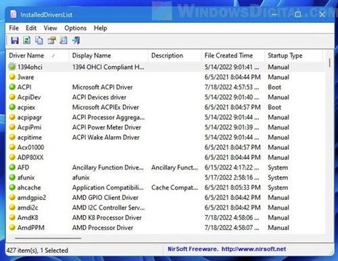Click the vertical scrollbar thumb
The image size is (338, 261).
click(x=330, y=62)
